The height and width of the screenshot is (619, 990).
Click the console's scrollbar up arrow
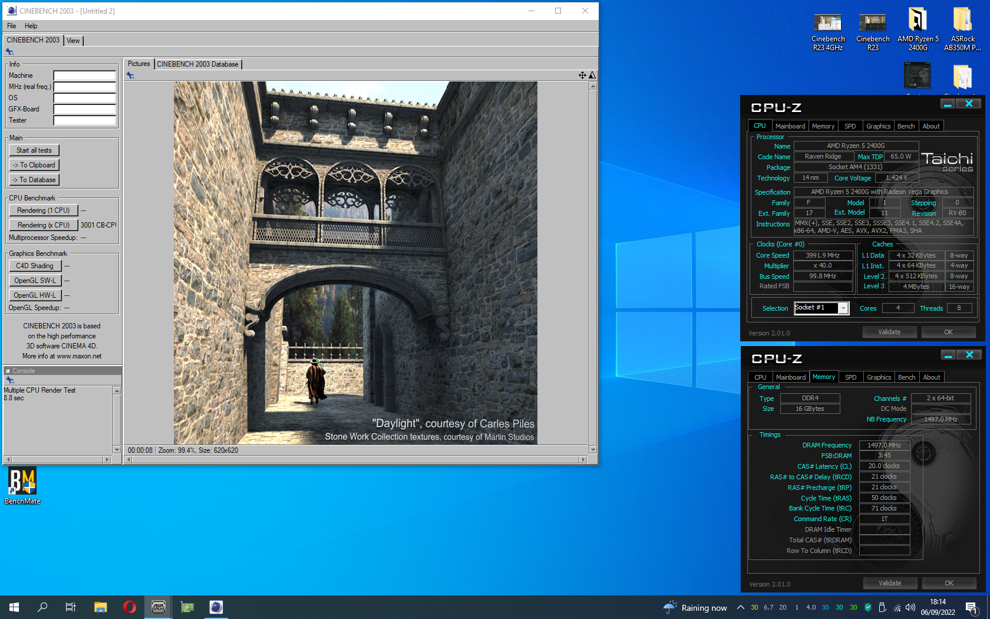coord(117,391)
